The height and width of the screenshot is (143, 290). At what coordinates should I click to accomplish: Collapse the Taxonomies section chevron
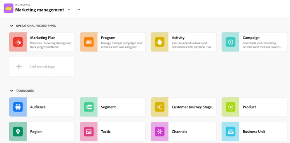coord(12,91)
